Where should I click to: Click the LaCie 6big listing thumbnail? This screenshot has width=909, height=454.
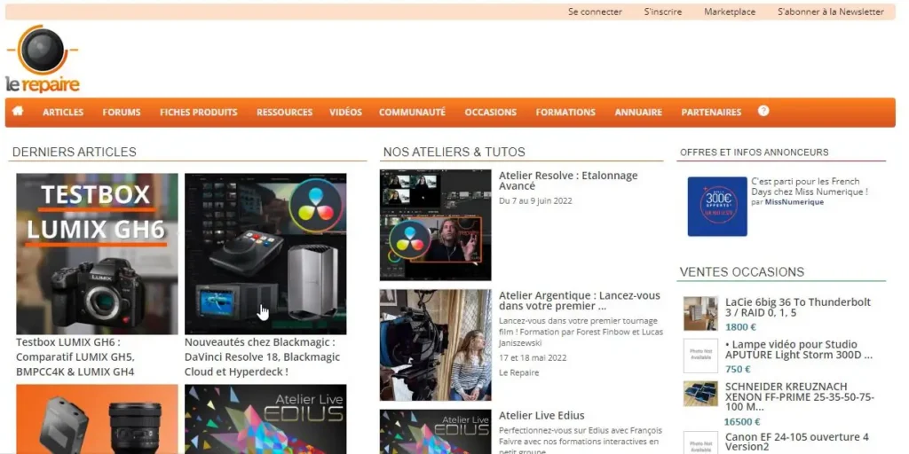700,313
